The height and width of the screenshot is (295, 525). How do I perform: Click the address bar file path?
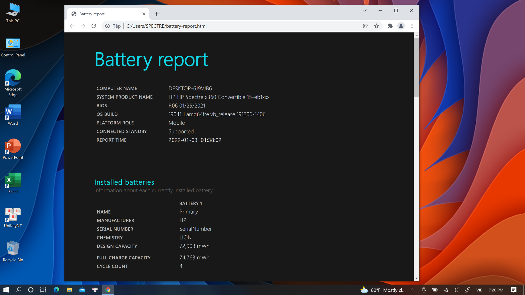click(167, 26)
